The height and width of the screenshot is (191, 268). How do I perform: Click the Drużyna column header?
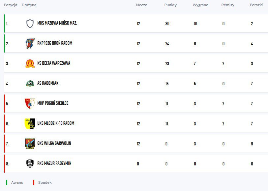29,5
